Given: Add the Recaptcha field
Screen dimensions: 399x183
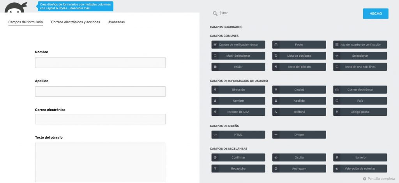Looking at the screenshot, I should click(x=238, y=169).
